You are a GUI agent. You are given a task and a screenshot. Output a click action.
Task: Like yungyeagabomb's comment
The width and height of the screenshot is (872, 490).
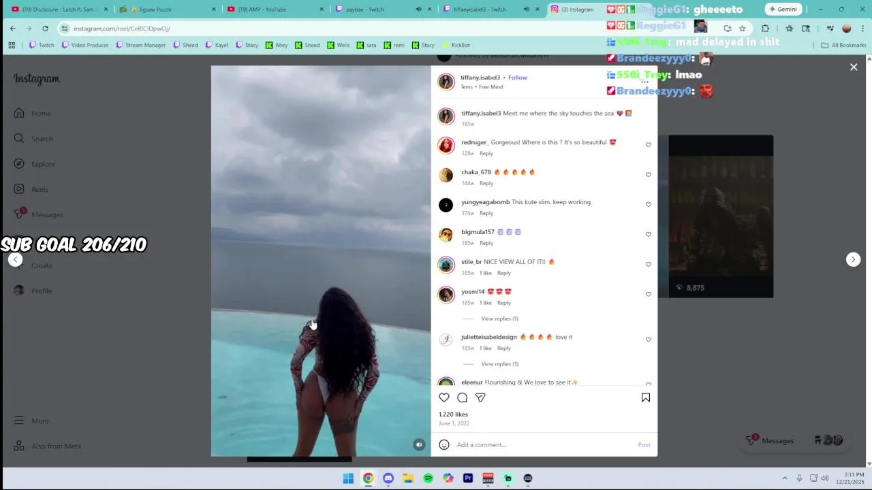coord(649,205)
